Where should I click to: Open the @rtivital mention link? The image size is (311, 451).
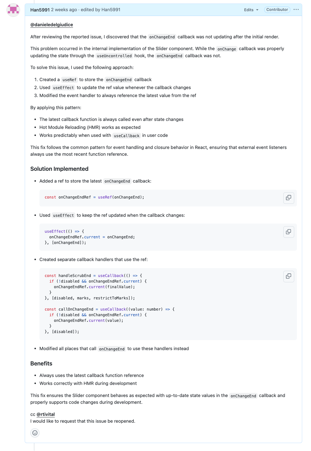pos(46,414)
